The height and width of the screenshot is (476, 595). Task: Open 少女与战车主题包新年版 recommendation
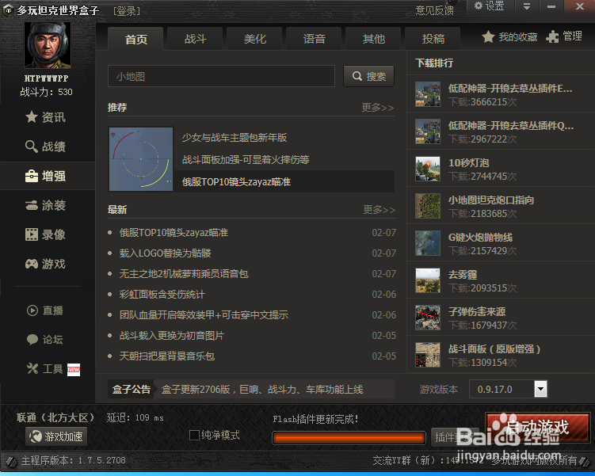(235, 138)
